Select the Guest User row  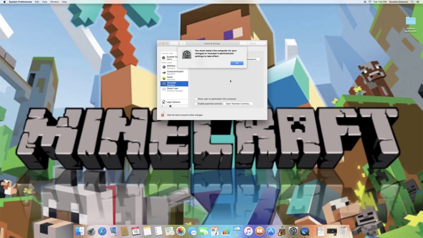coord(174,90)
